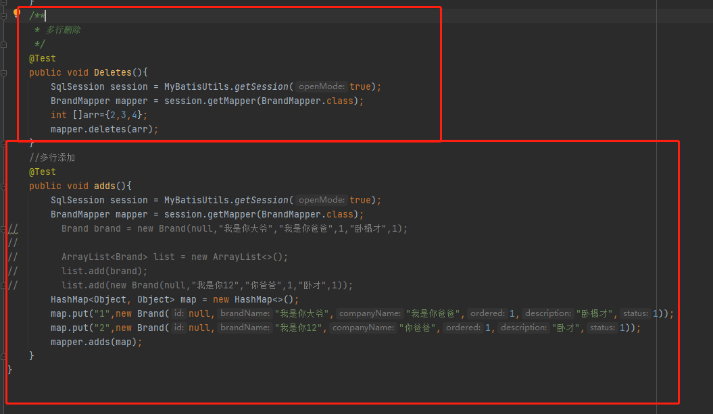Screen dimensions: 713x414
Task: Place the cursor on the Deletes method name
Action: point(113,72)
